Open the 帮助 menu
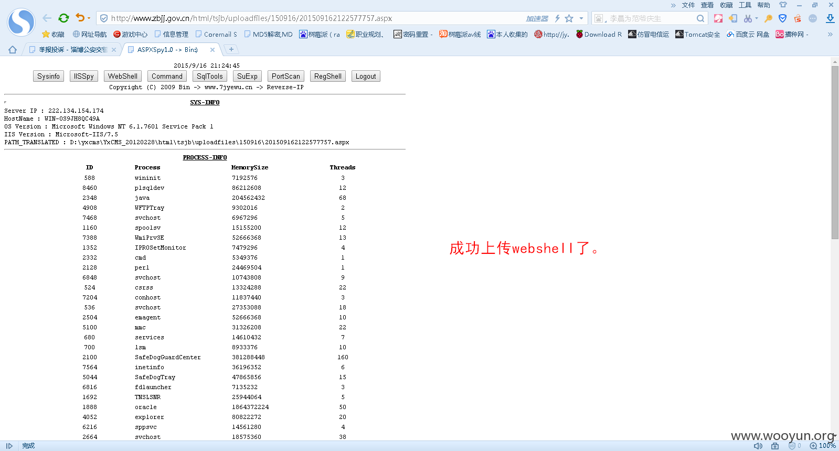The width and height of the screenshot is (839, 451). [764, 5]
